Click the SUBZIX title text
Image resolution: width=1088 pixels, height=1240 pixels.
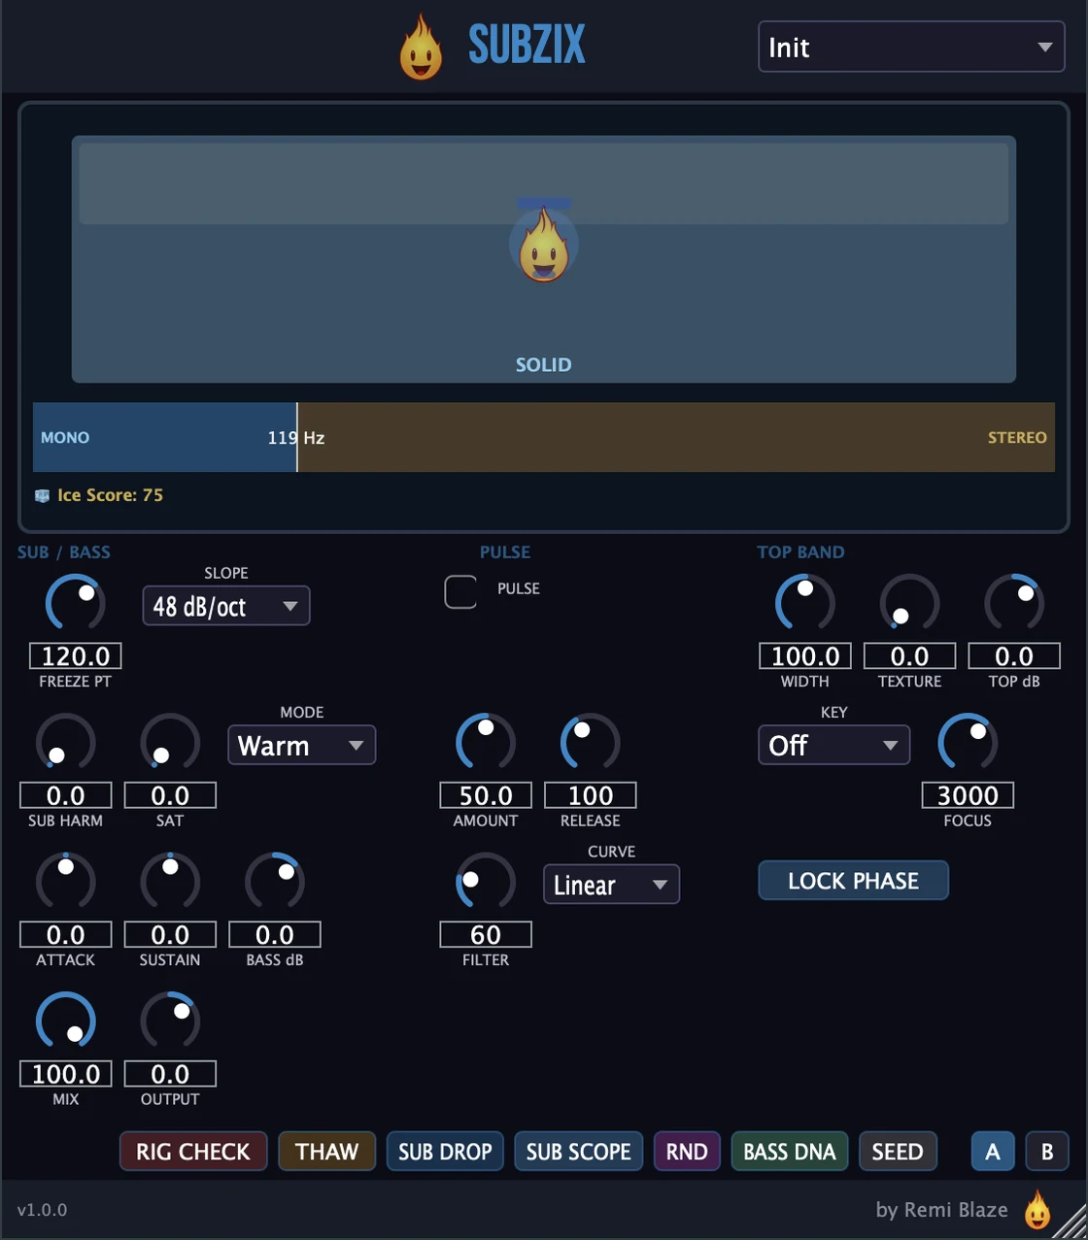[527, 45]
